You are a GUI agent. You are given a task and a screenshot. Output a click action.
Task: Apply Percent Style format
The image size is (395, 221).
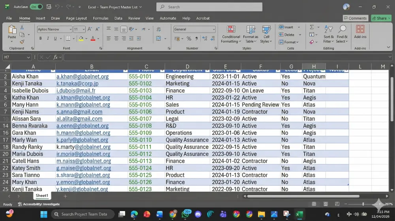coord(189,39)
